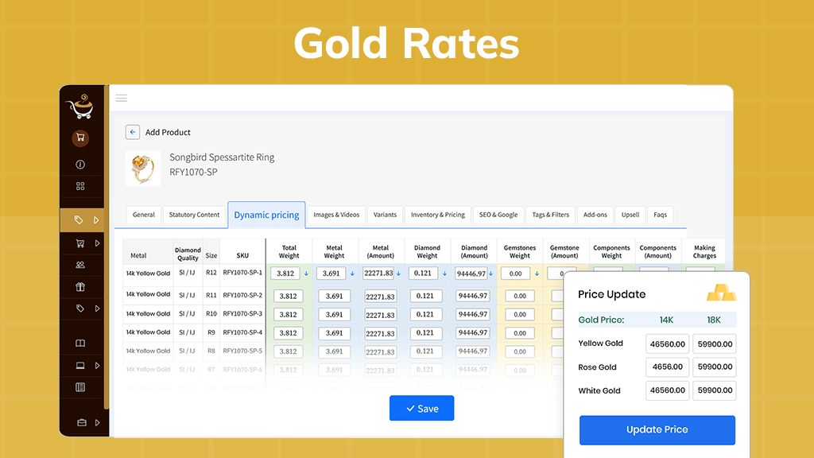Expand the highlighted tag sidebar menu arrow

point(96,220)
